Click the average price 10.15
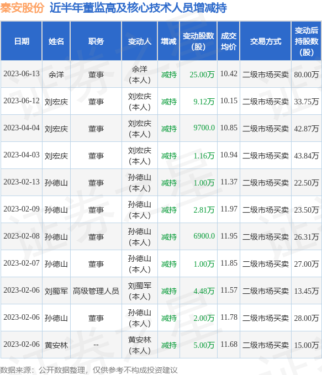 [229, 101]
